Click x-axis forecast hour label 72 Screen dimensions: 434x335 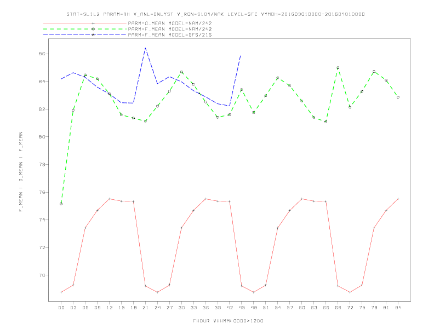click(x=350, y=308)
